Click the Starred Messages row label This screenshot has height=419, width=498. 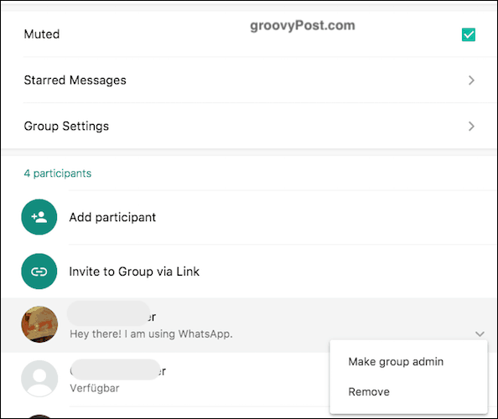tap(75, 80)
